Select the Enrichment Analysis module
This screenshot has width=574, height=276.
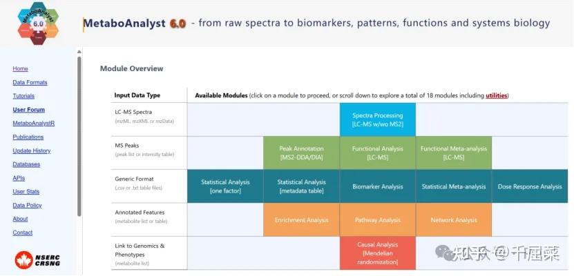(301, 220)
